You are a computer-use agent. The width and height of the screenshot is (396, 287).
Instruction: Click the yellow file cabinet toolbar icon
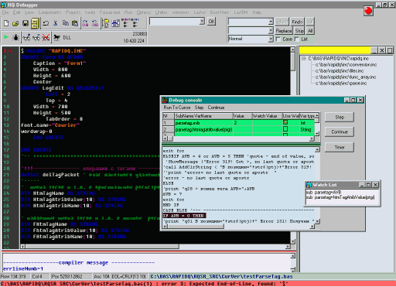tap(35, 23)
